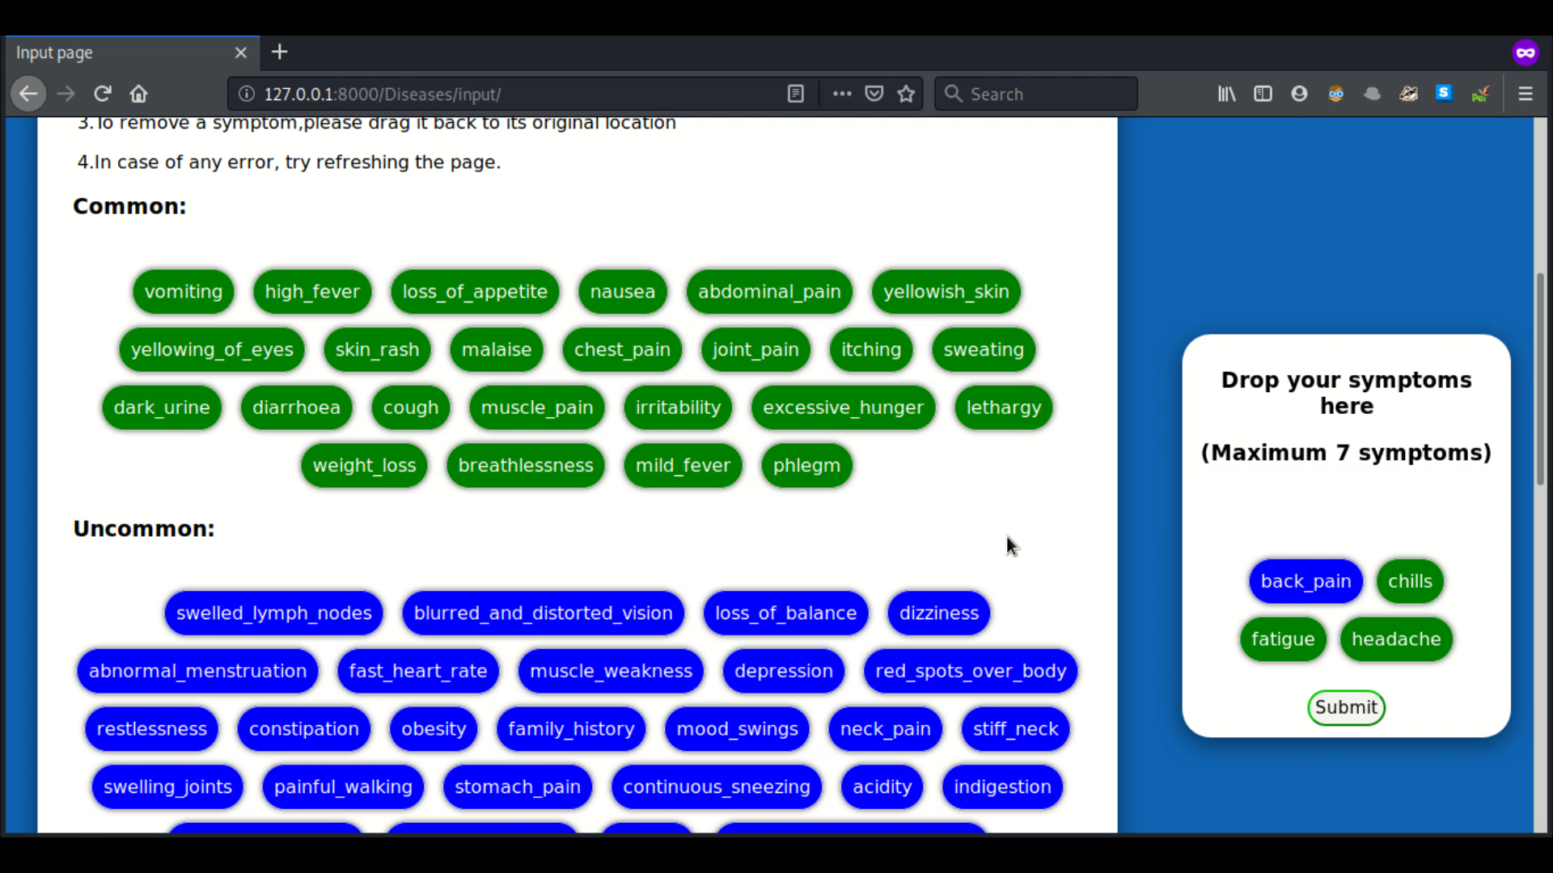Save page to Pocket icon
This screenshot has width=1553, height=873.
pyautogui.click(x=874, y=94)
